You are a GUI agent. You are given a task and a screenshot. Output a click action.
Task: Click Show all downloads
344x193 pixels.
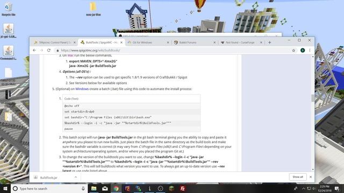pyautogui.click(x=298, y=177)
